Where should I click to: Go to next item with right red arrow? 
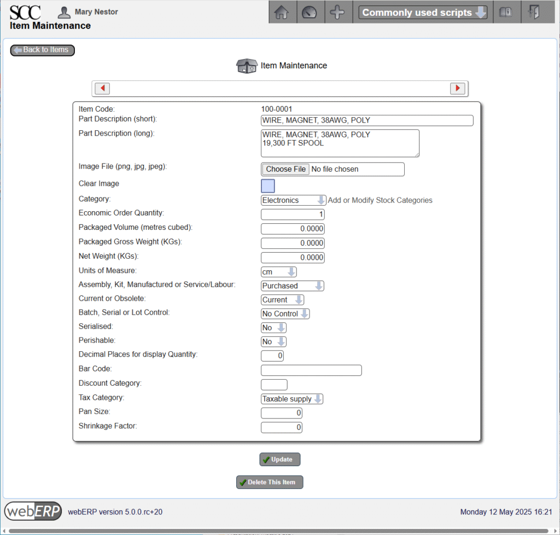(x=457, y=88)
